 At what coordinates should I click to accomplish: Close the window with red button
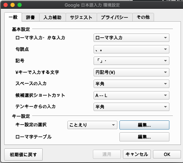tap(6, 5)
